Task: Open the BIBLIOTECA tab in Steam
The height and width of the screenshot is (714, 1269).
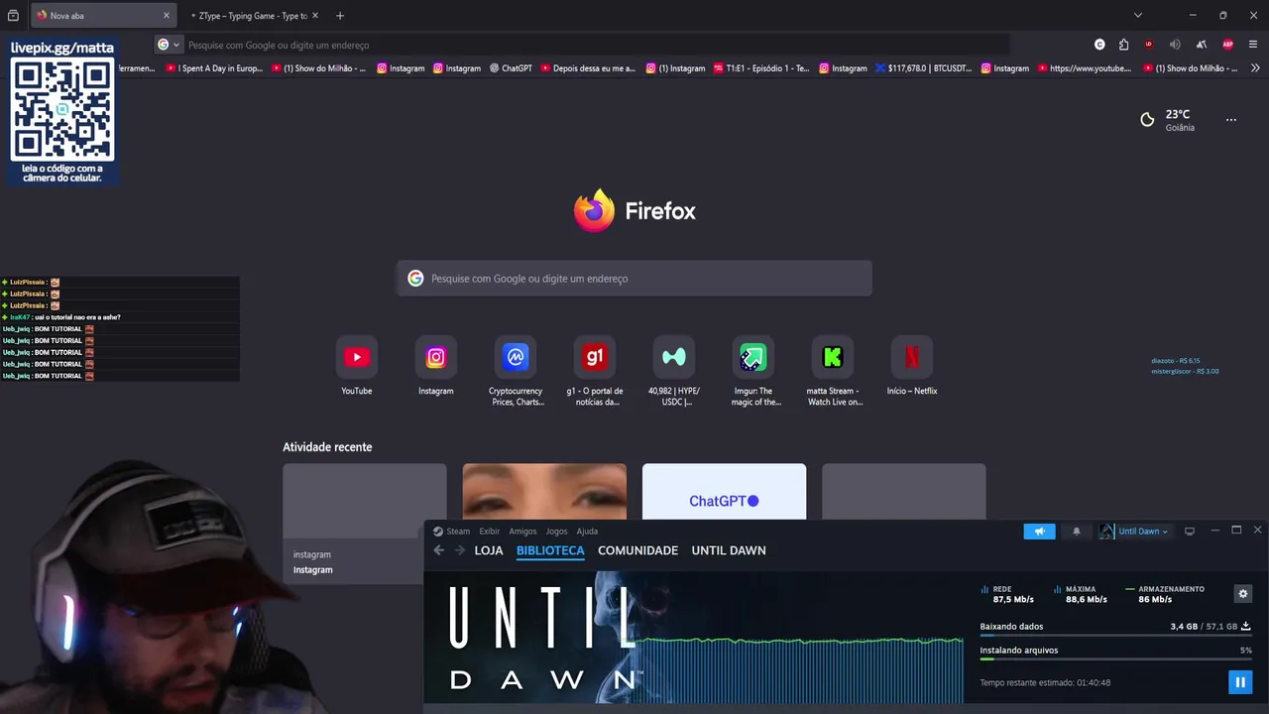Action: click(x=550, y=550)
